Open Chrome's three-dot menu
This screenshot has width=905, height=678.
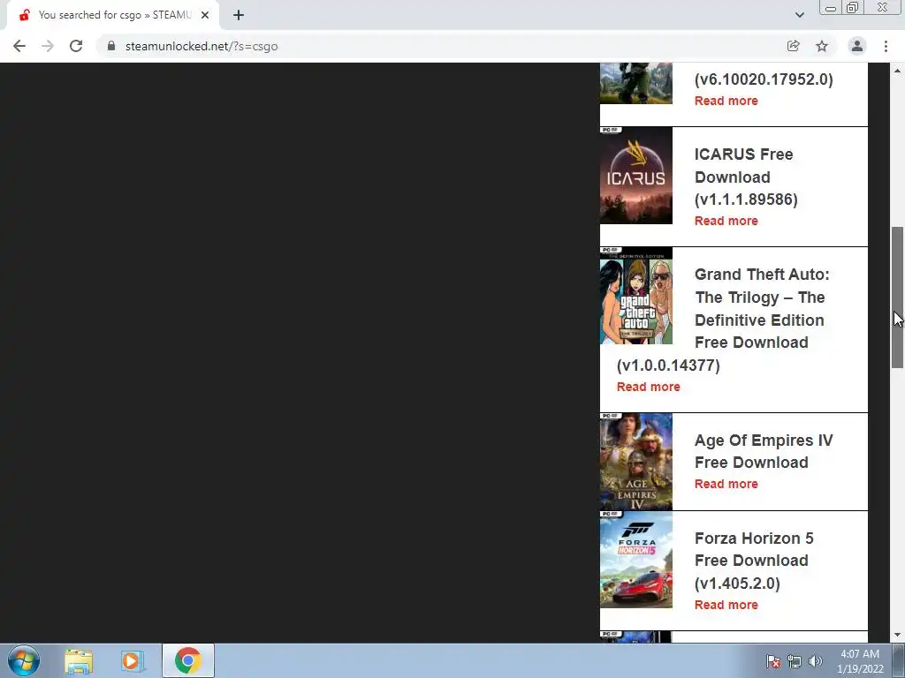[886, 46]
